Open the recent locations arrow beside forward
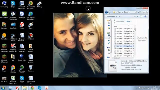Image resolution: width=160 pixels, height=90 pixels. tap(112, 12)
